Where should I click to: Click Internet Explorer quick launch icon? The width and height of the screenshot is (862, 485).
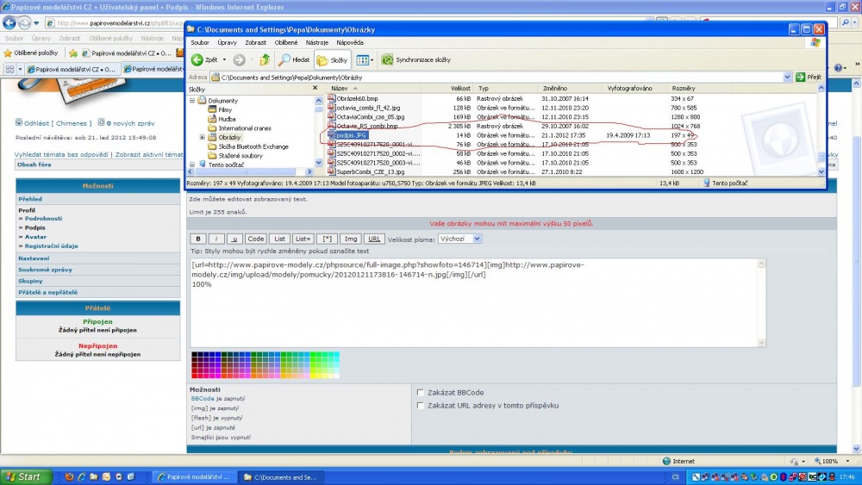point(82,476)
